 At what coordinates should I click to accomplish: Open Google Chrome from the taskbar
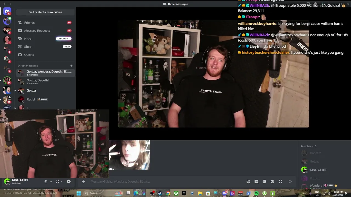(x=168, y=193)
